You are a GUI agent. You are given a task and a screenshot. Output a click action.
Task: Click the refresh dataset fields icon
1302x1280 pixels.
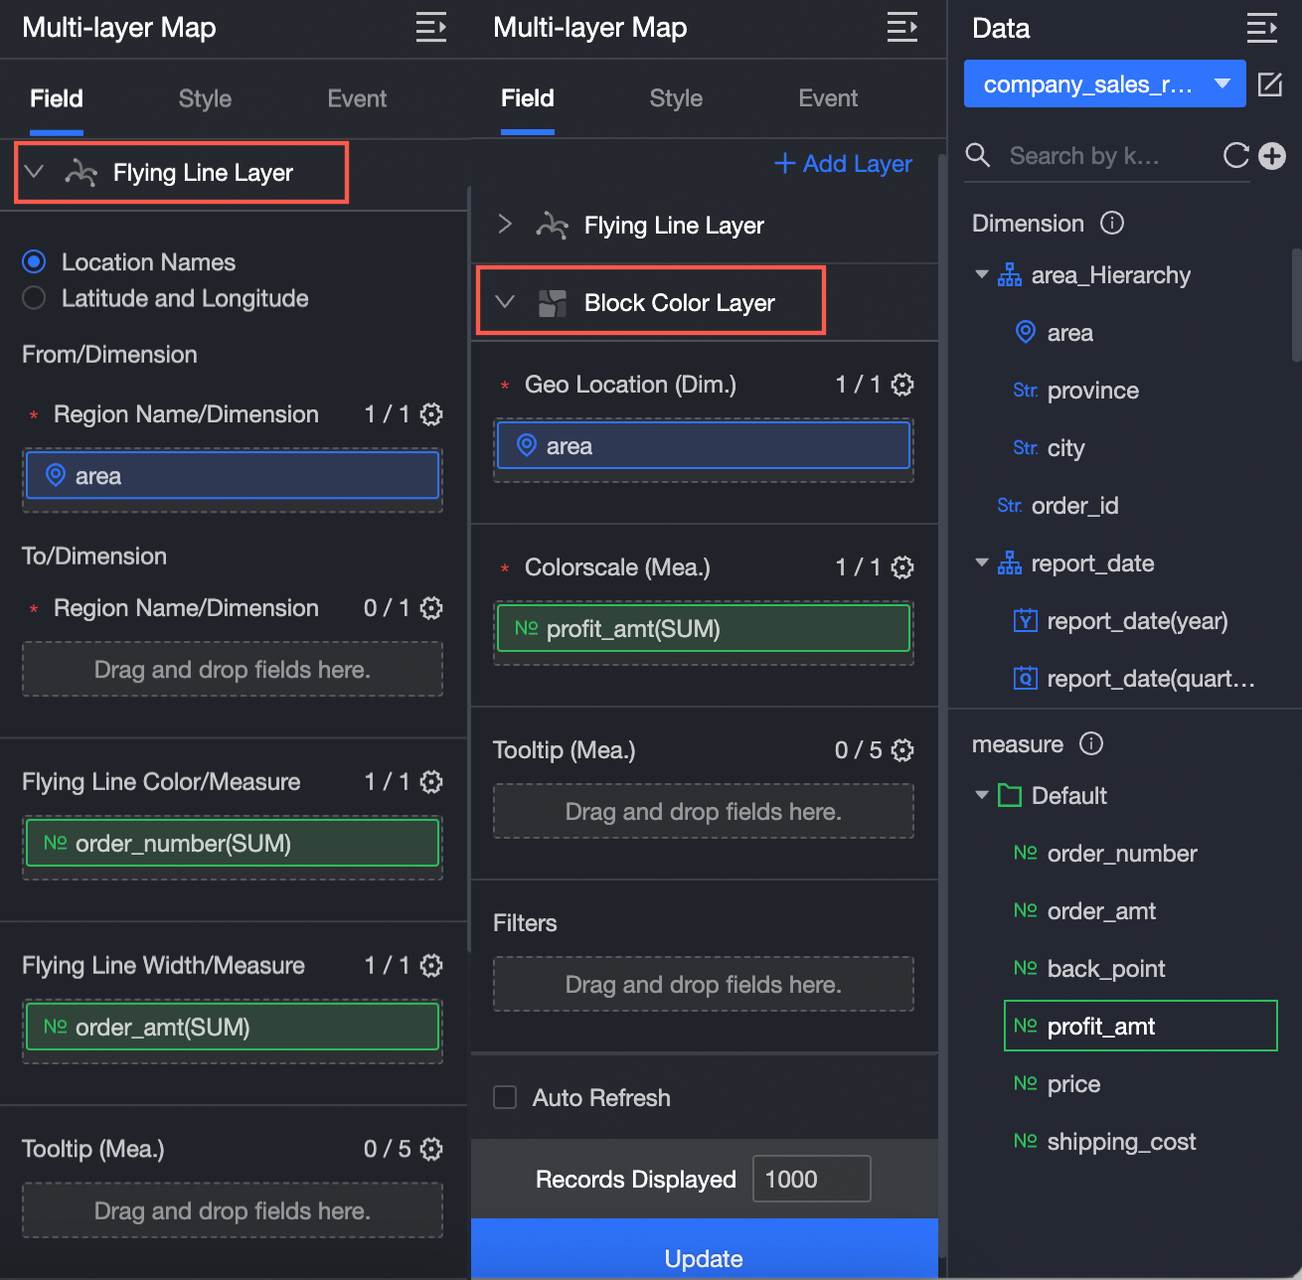point(1235,156)
